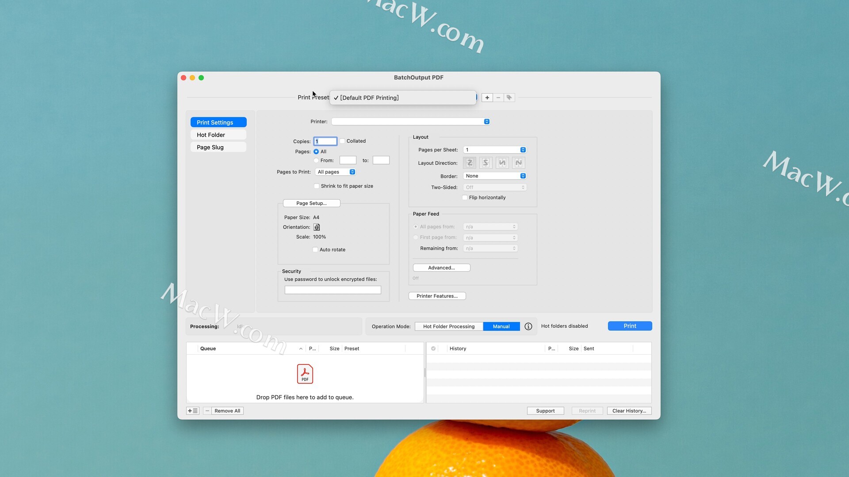Sort queue by Preset column header
The height and width of the screenshot is (477, 849).
click(x=374, y=348)
